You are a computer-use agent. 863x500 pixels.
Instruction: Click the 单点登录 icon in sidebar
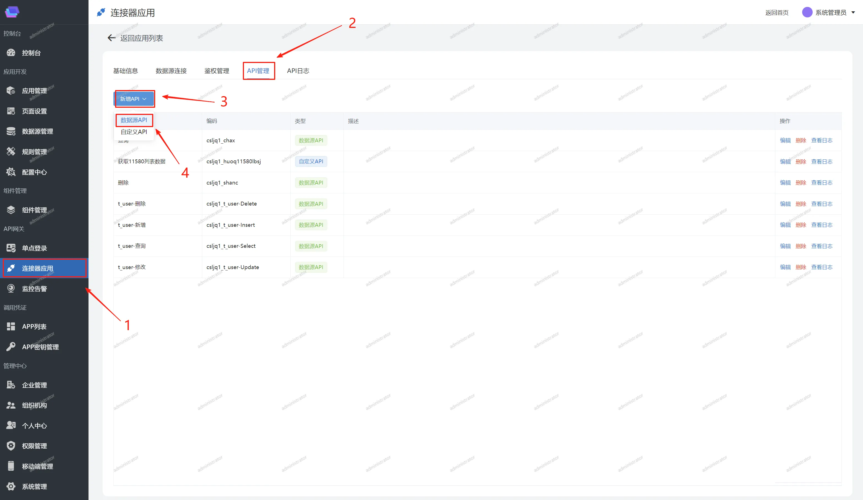(11, 248)
